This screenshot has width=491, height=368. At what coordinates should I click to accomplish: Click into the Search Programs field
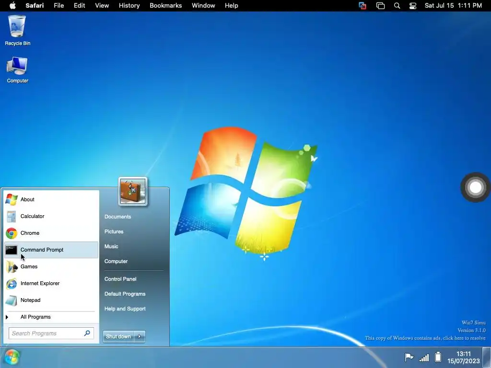point(51,333)
